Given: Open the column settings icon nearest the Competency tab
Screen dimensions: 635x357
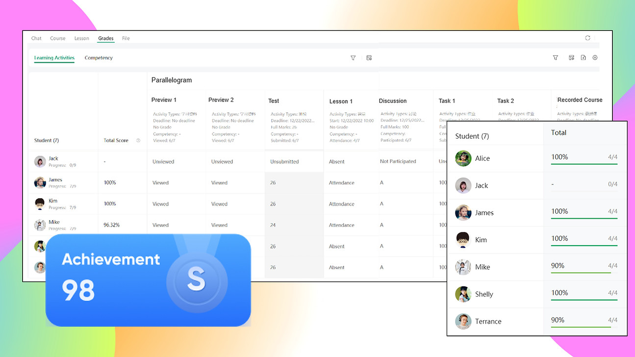Looking at the screenshot, I should coord(369,58).
